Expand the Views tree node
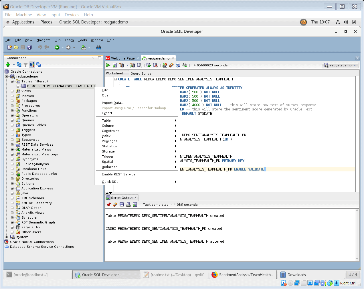Image resolution: width=364 pixels, height=289 pixels. (x=12, y=91)
